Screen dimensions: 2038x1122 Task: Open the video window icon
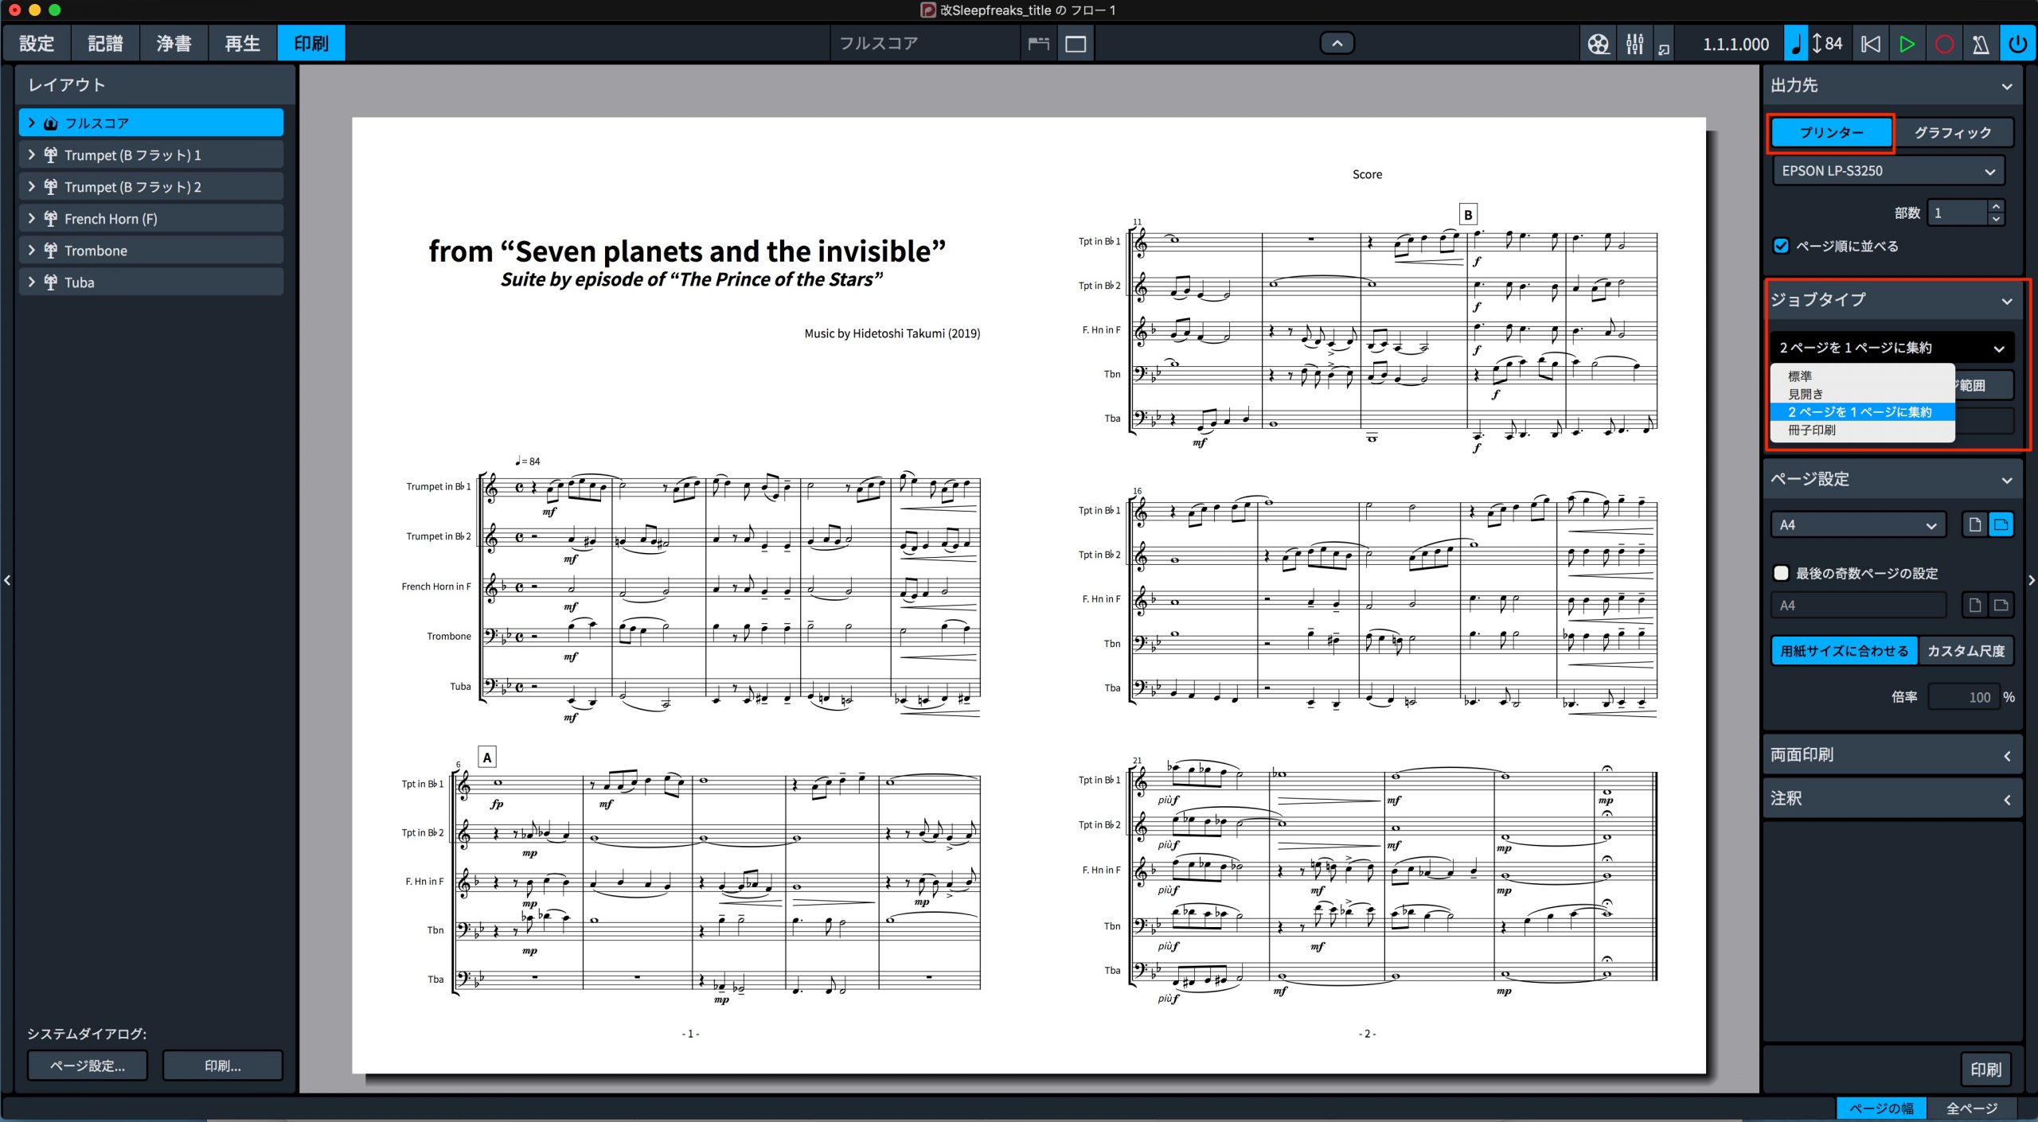tap(1598, 44)
